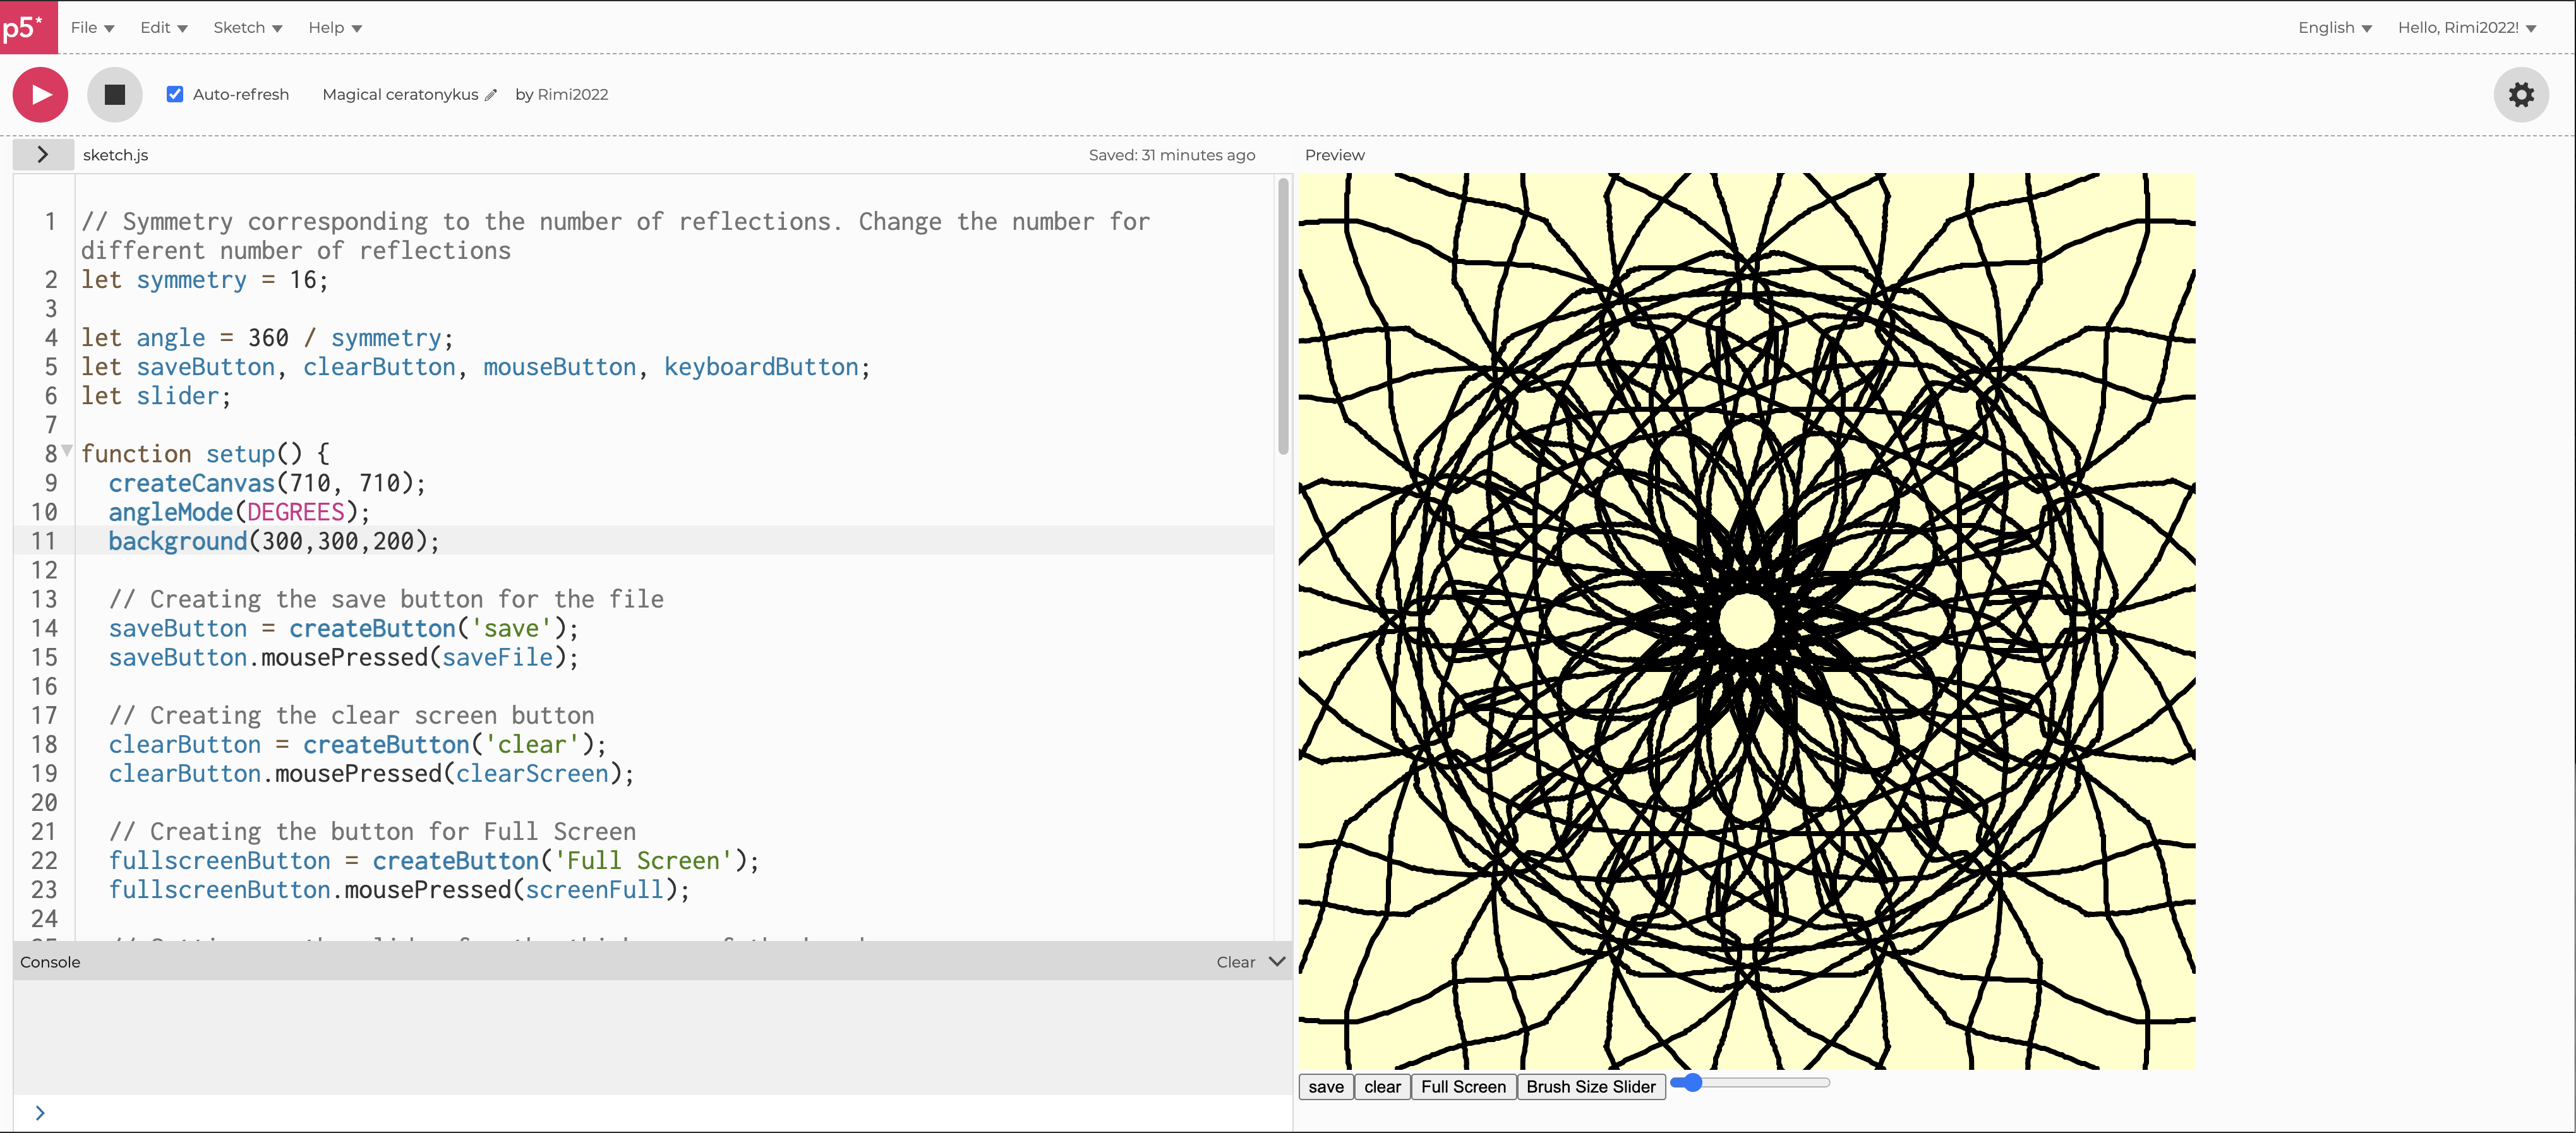
Task: Open the Help menu
Action: [x=335, y=27]
